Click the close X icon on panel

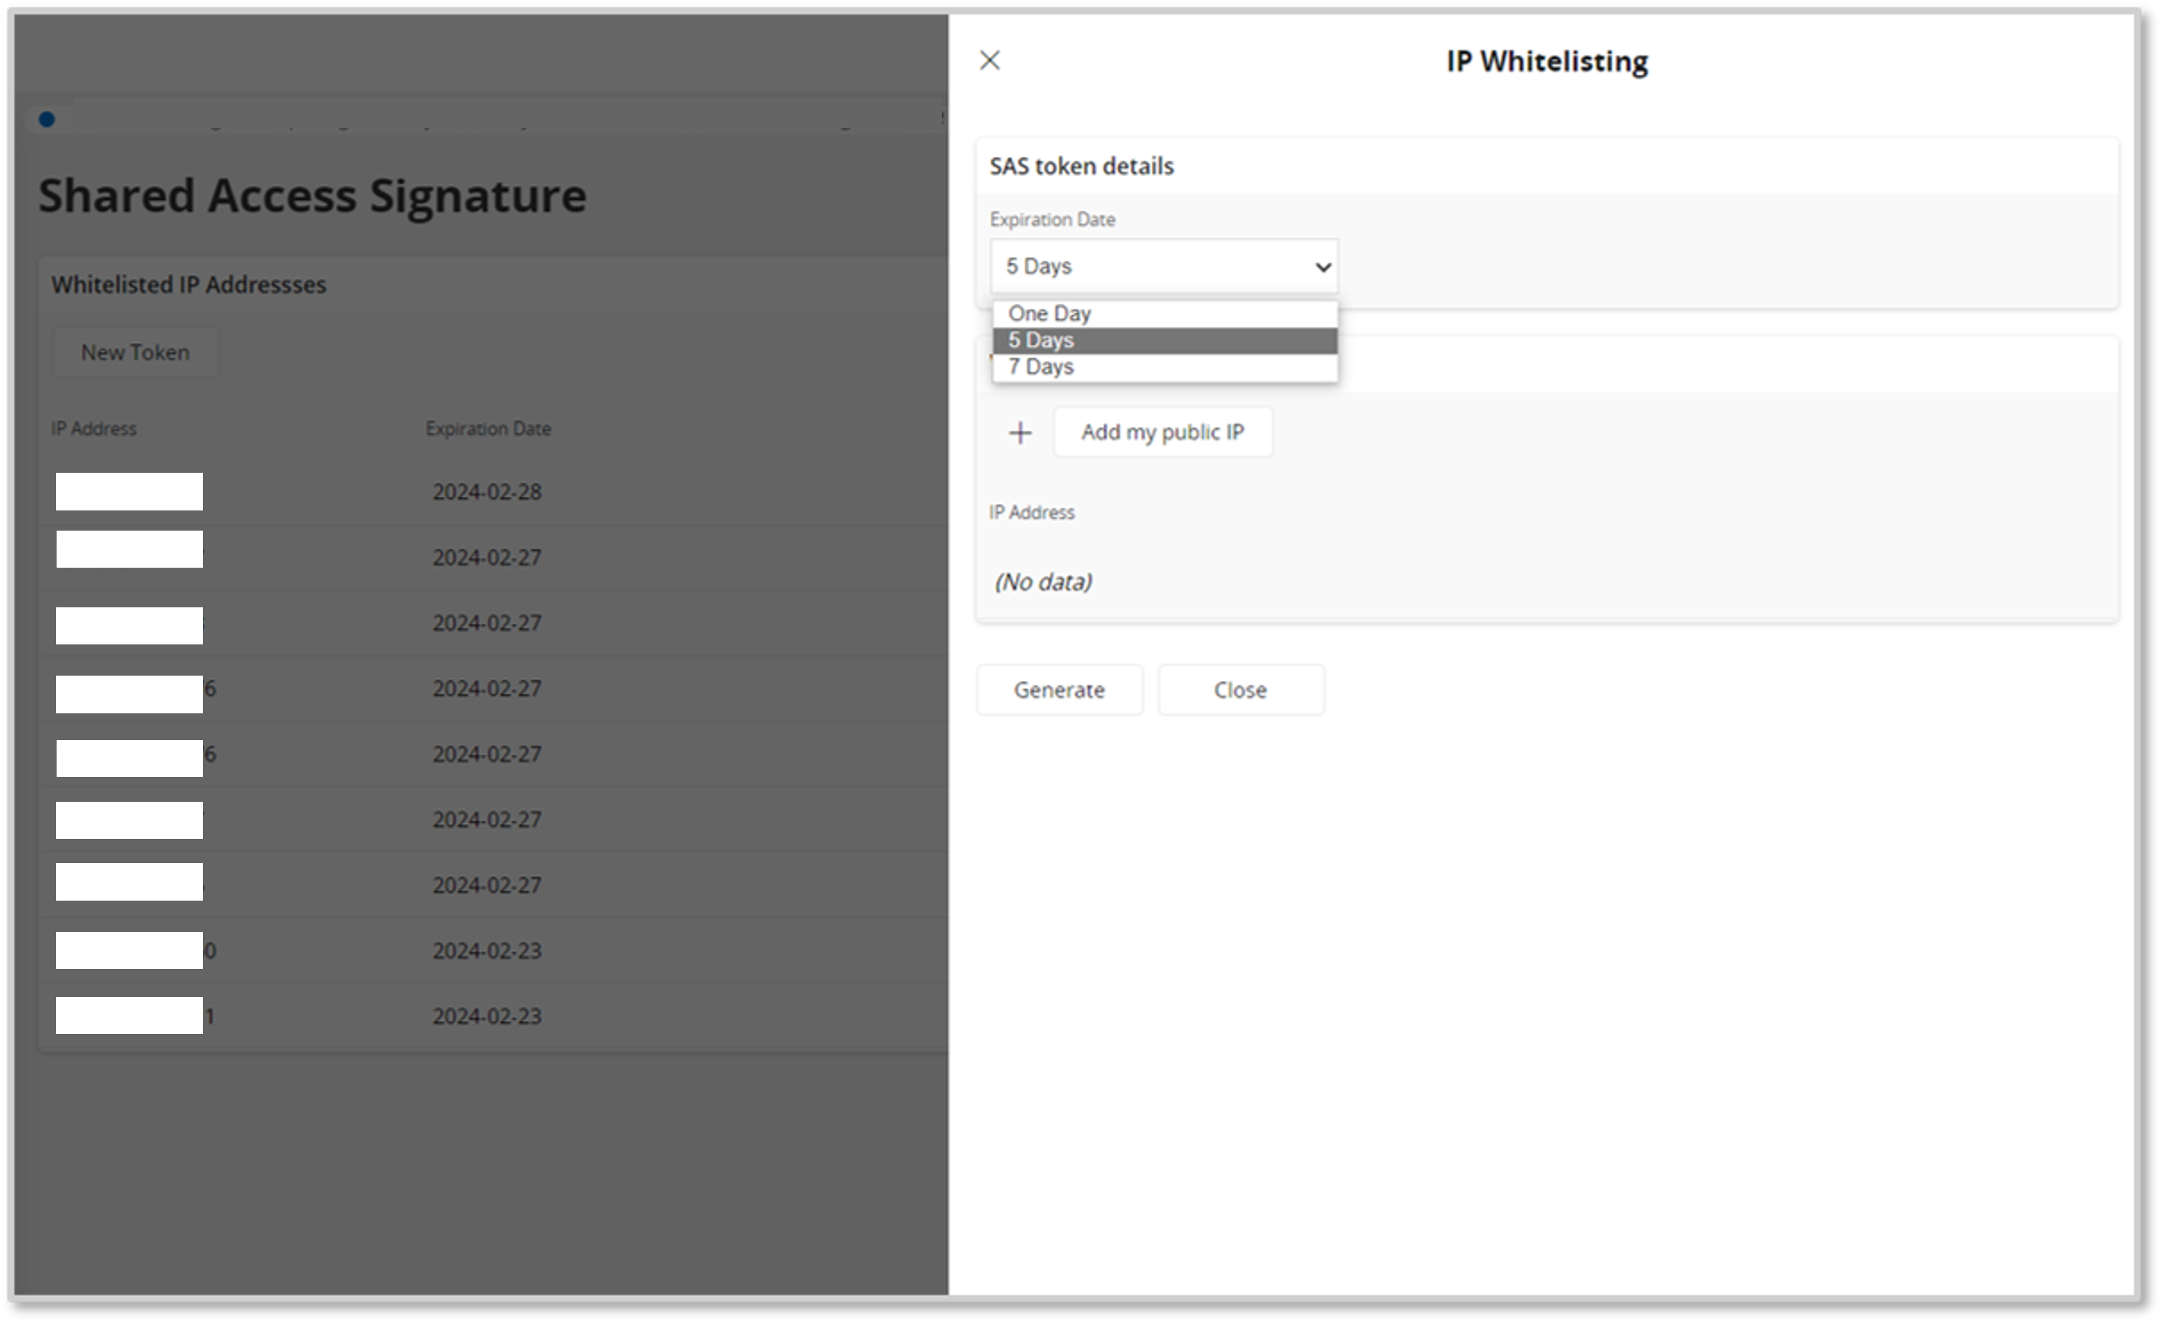[x=989, y=57]
